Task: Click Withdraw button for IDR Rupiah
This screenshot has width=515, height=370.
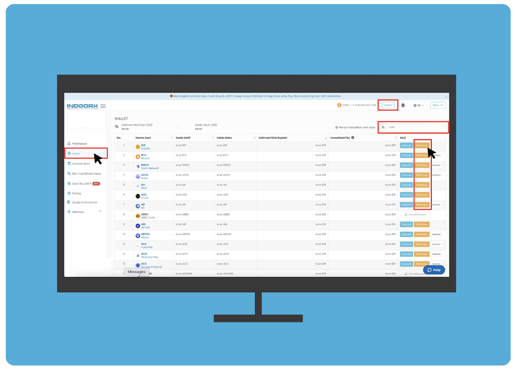Action: tap(421, 146)
